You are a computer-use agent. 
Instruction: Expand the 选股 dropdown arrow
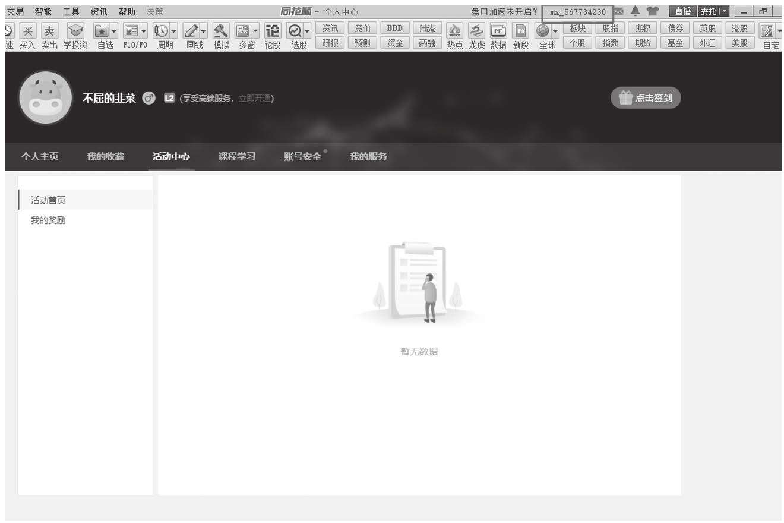(307, 31)
